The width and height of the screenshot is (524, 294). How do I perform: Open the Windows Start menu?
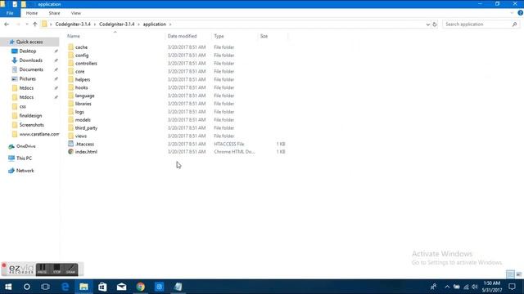click(x=8, y=287)
